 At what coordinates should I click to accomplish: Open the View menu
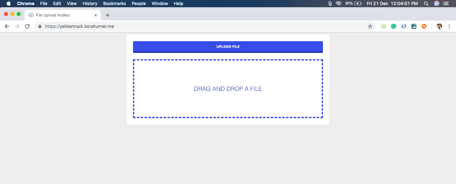72,3
